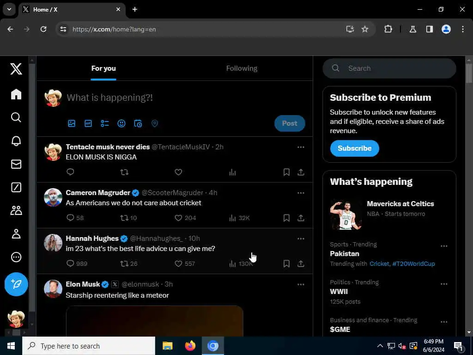This screenshot has height=355, width=473.
Task: Open more options for Pakistan trend
Action: [444, 246]
